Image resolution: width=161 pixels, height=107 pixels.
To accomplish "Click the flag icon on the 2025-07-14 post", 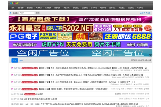I will coord(12,82).
